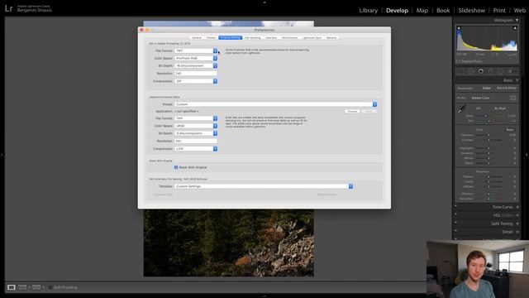This screenshot has height=298, width=529.
Task: Open the Preset Custom dropdown
Action: [x=275, y=104]
